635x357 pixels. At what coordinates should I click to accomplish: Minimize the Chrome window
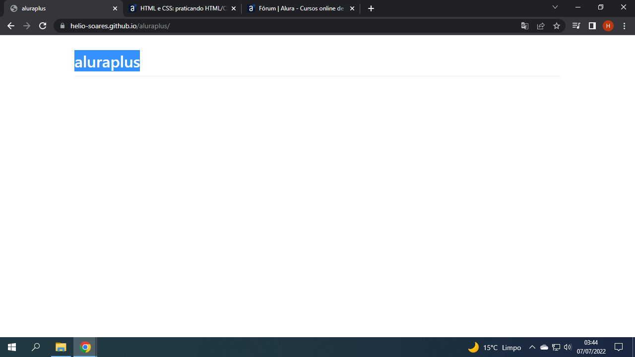[x=578, y=7]
